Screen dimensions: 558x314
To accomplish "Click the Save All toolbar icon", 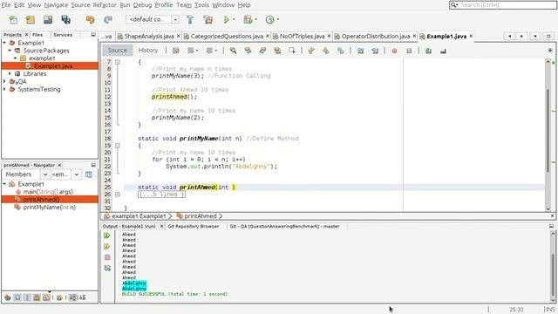I will pyautogui.click(x=66, y=19).
